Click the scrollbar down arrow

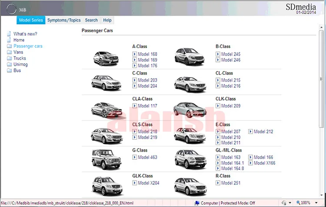tap(321, 195)
